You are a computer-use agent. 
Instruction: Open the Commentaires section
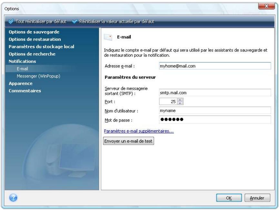pyautogui.click(x=25, y=91)
